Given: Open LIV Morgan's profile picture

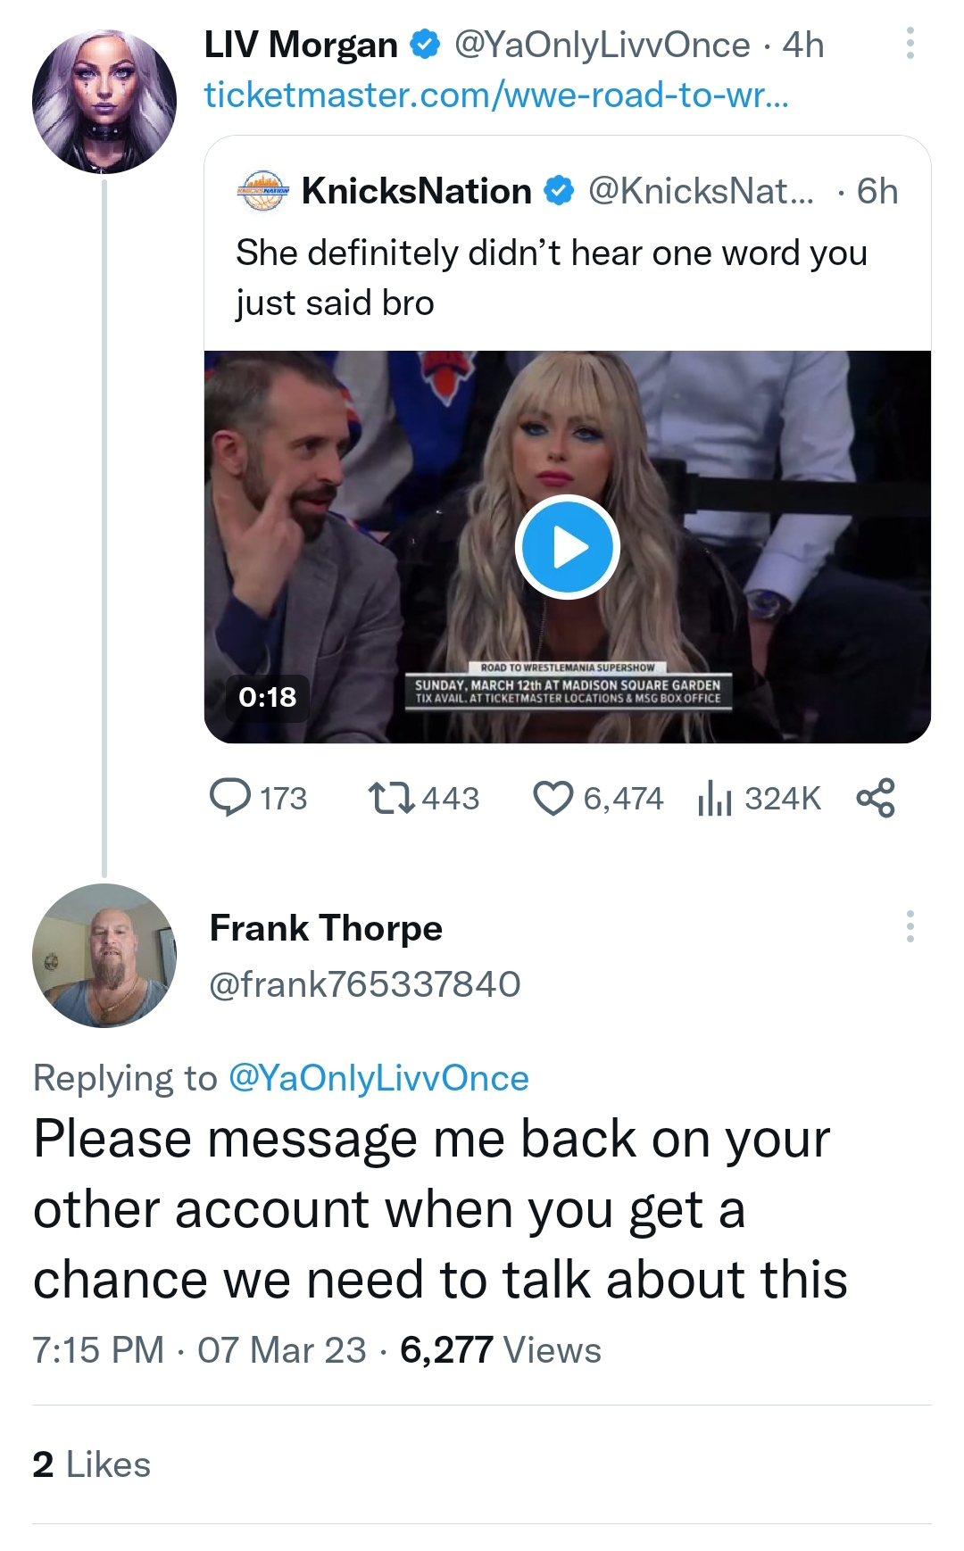Looking at the screenshot, I should pos(104,101).
